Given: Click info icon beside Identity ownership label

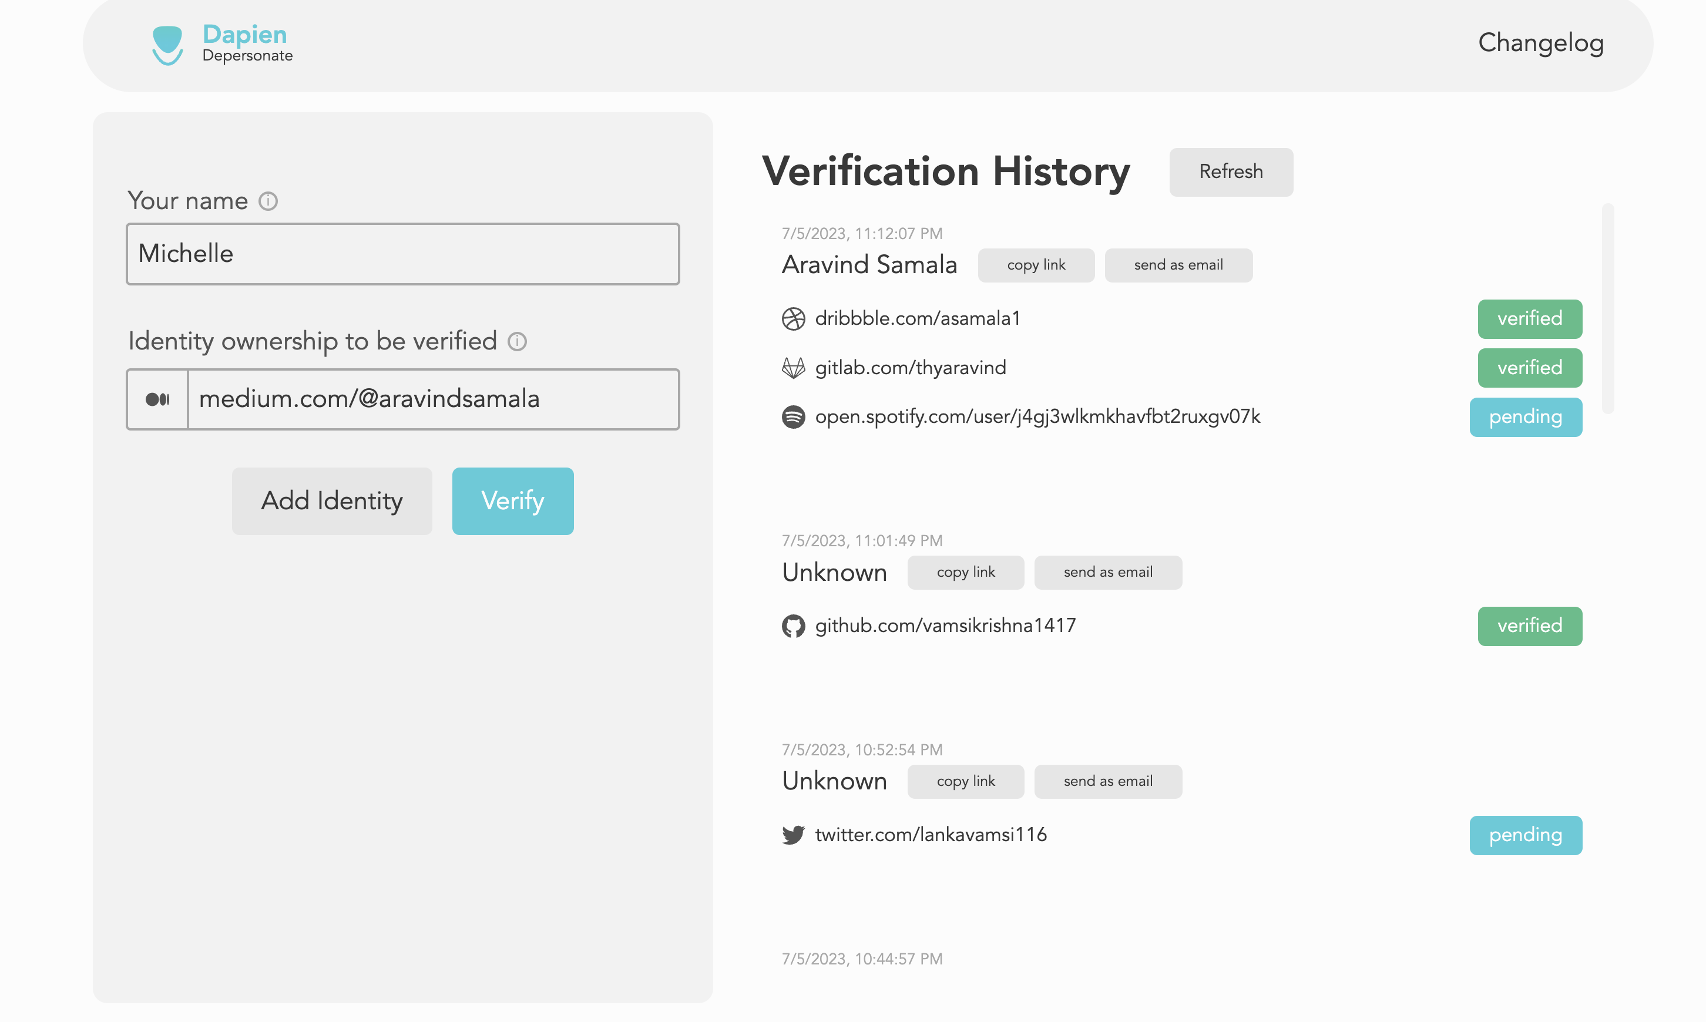Looking at the screenshot, I should click(x=516, y=342).
